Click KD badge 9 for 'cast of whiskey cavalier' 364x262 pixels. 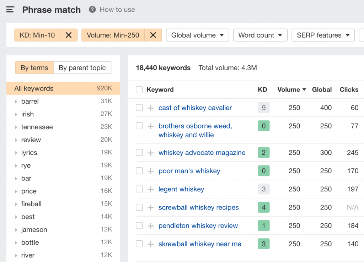pyautogui.click(x=264, y=108)
